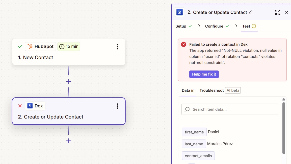Click the error title Failed to create a contact

[x=218, y=44]
